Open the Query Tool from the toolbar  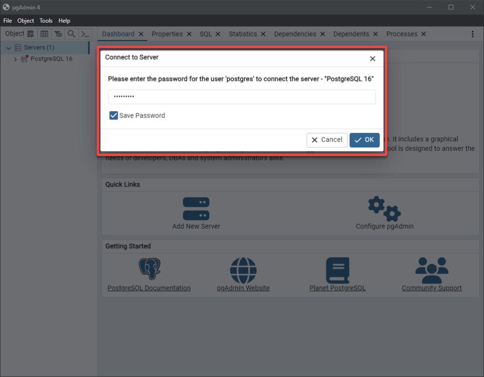click(x=30, y=34)
